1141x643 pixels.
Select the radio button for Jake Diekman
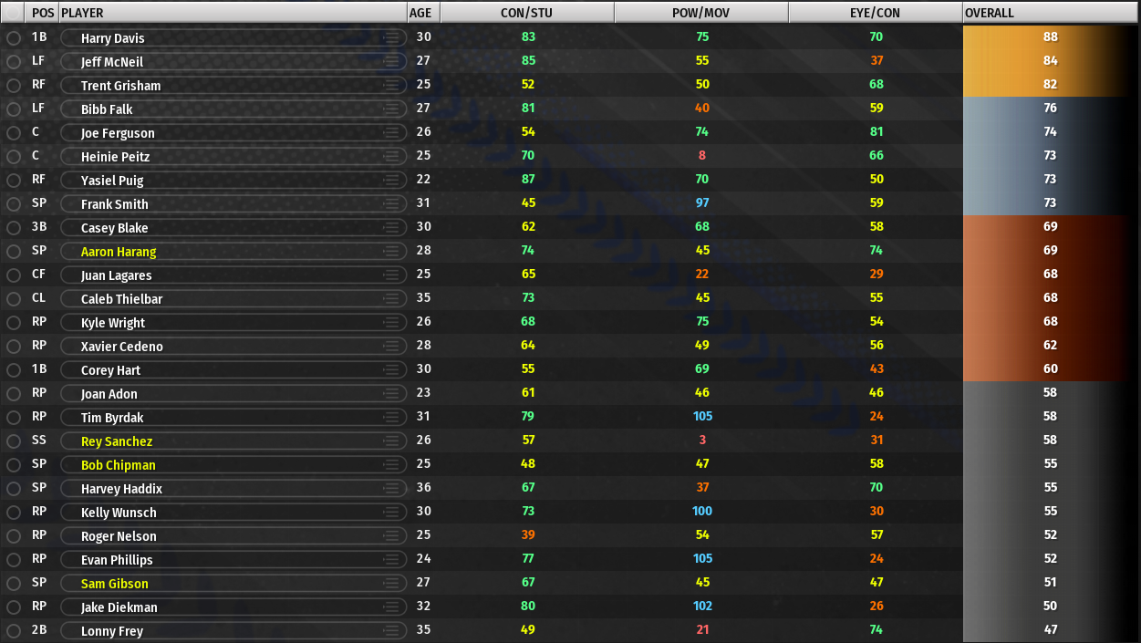(13, 607)
